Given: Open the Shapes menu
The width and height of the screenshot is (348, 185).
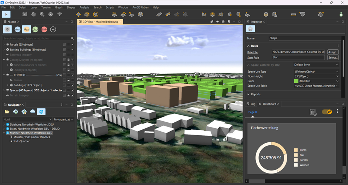Looking at the screenshot, I should (71, 7).
